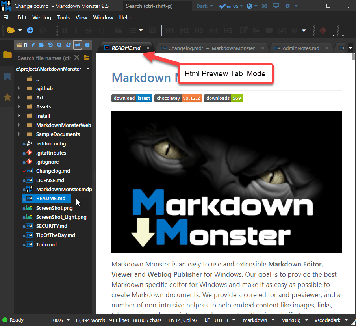The width and height of the screenshot is (356, 326).
Task: Click the Strikethrough formatting icon
Action: point(88,30)
